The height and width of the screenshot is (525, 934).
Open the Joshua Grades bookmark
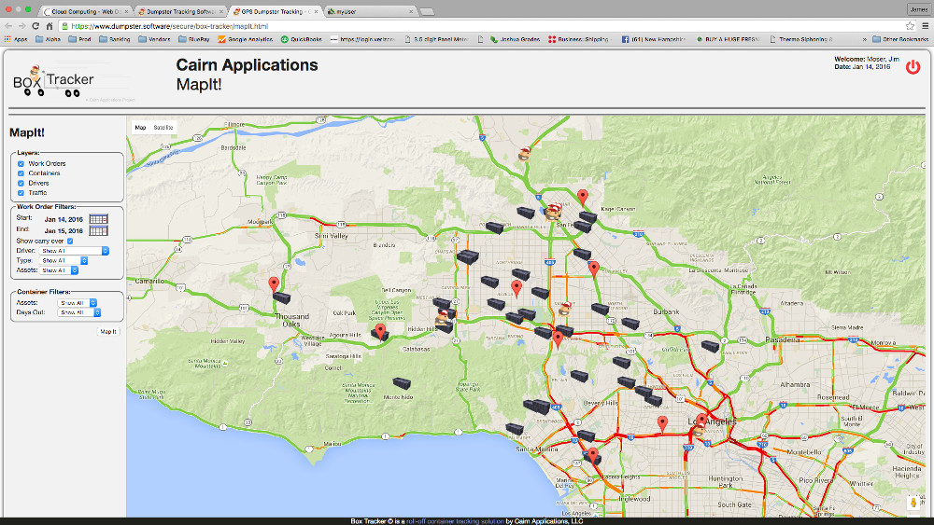pos(516,39)
